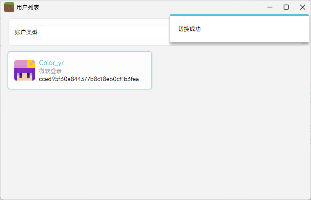
Task: Click the Color_yr player avatar head
Action: (x=24, y=70)
